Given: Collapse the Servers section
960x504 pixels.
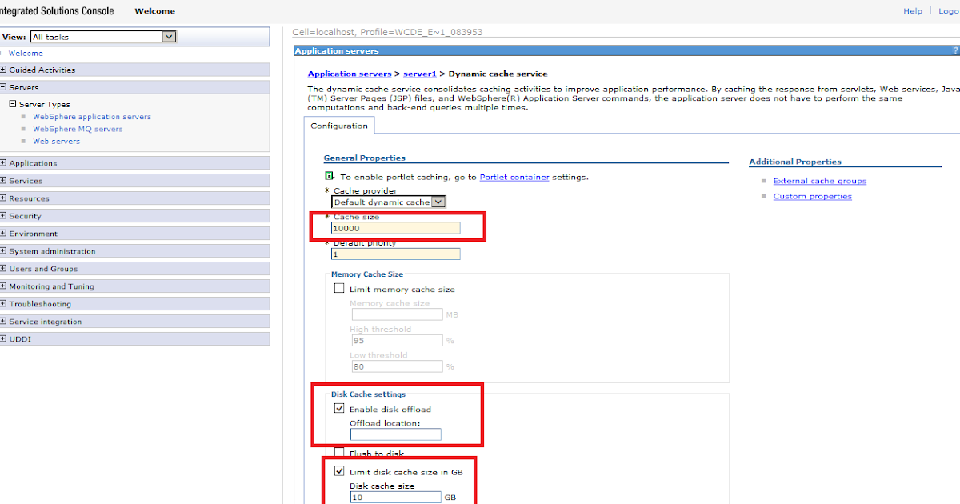Looking at the screenshot, I should 7,86.
